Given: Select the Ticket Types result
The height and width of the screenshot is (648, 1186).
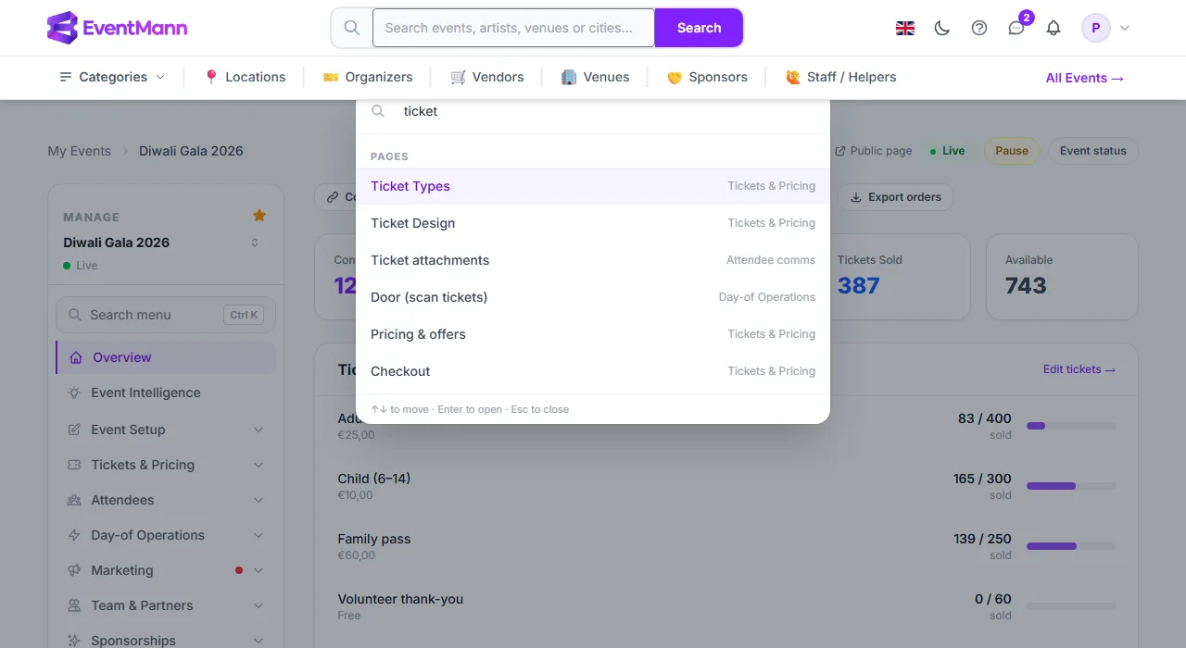Looking at the screenshot, I should tap(593, 186).
